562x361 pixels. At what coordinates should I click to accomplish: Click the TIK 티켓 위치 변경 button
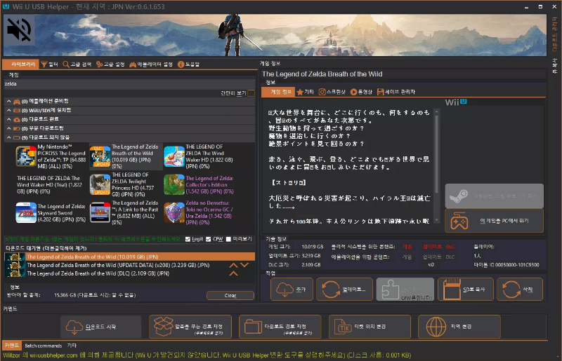tap(370, 327)
